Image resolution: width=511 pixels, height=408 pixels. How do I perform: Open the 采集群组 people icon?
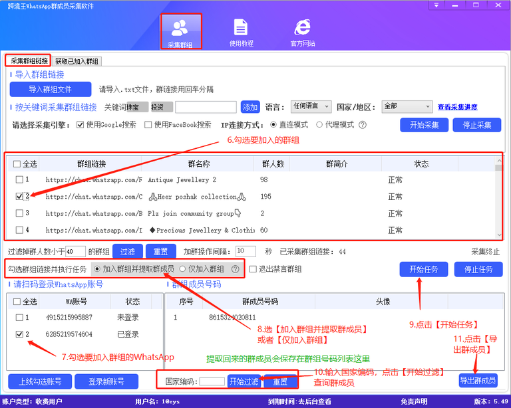click(181, 31)
